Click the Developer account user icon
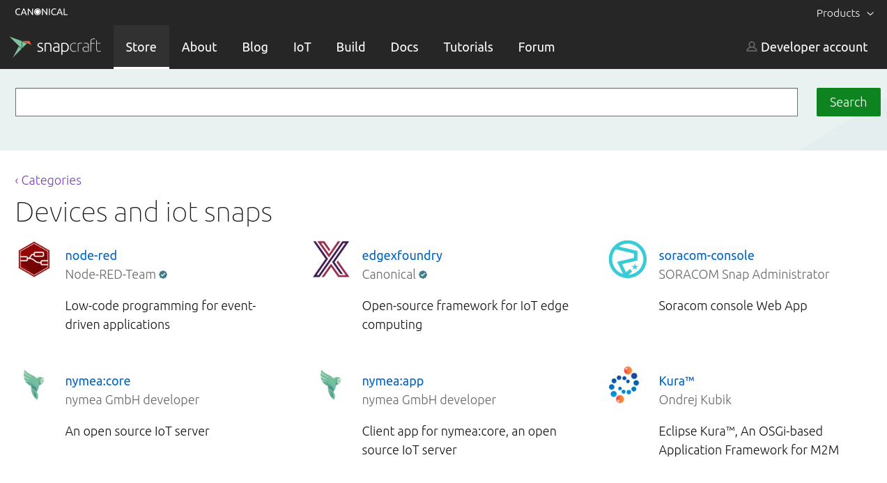887x483 pixels. pos(751,47)
